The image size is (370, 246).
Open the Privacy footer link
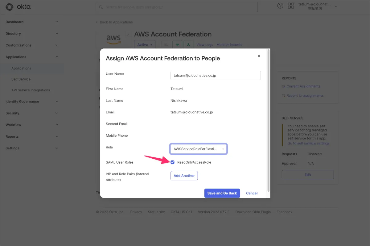click(x=136, y=212)
